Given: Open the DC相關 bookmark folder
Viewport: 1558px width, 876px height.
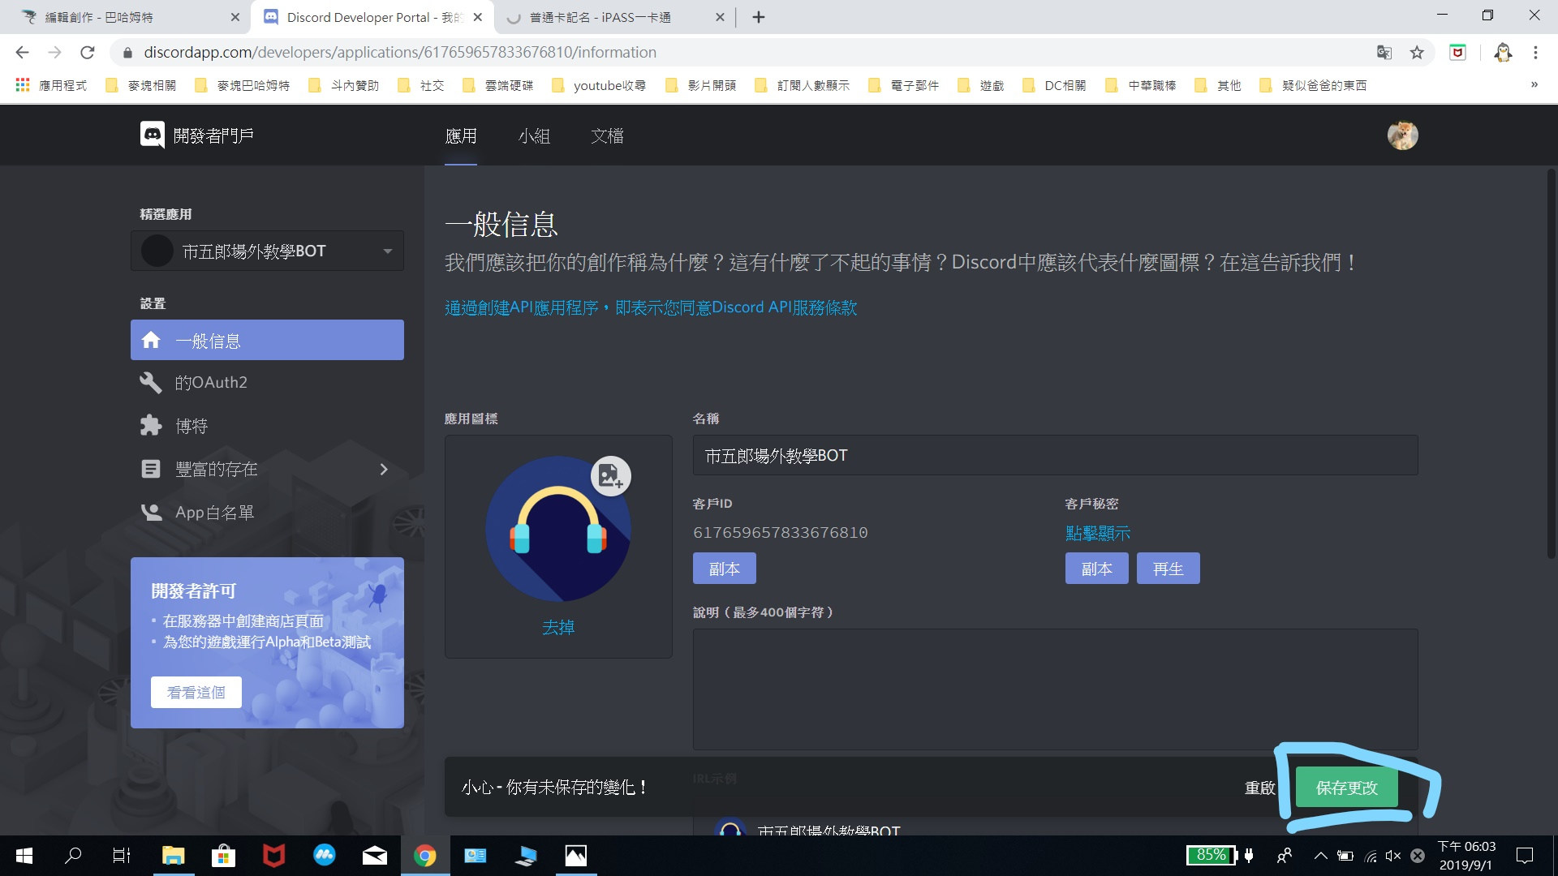Looking at the screenshot, I should click(1054, 85).
